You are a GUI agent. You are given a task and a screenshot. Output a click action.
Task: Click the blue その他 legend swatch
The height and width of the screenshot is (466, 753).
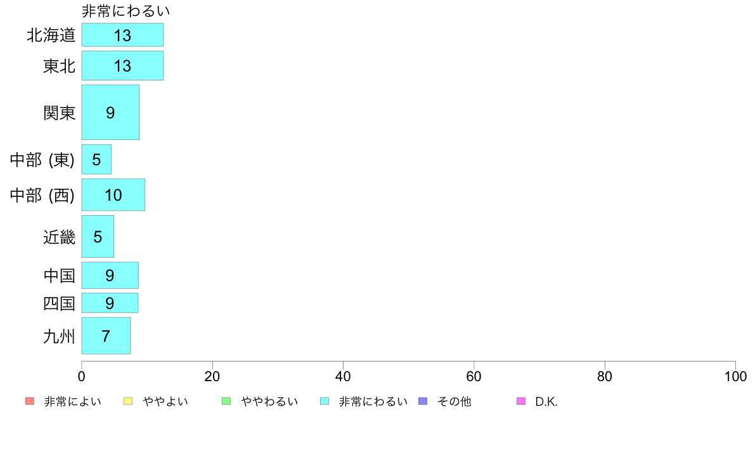tap(423, 401)
